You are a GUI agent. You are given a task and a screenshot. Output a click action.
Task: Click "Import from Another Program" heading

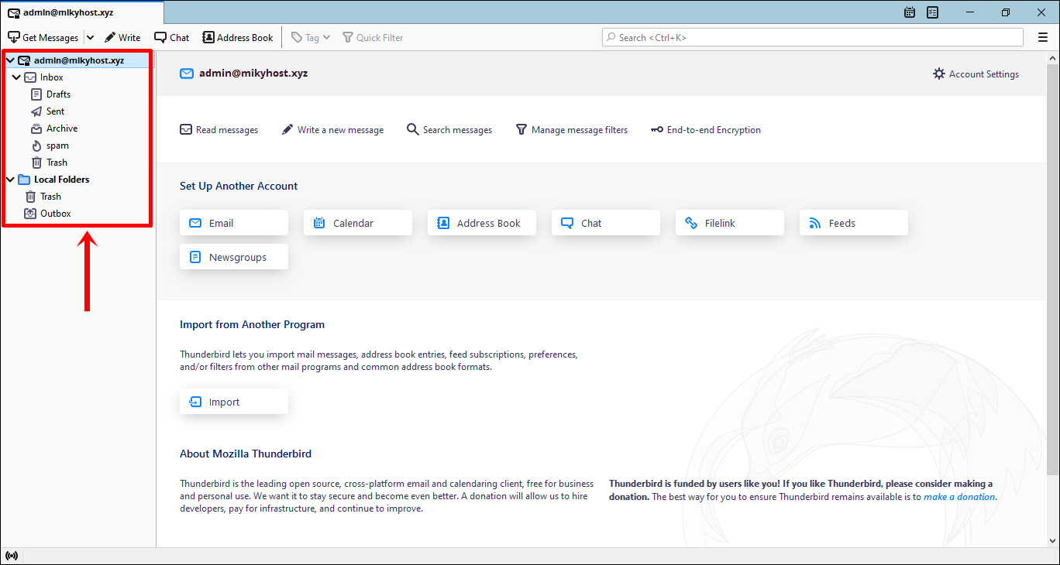(x=253, y=324)
